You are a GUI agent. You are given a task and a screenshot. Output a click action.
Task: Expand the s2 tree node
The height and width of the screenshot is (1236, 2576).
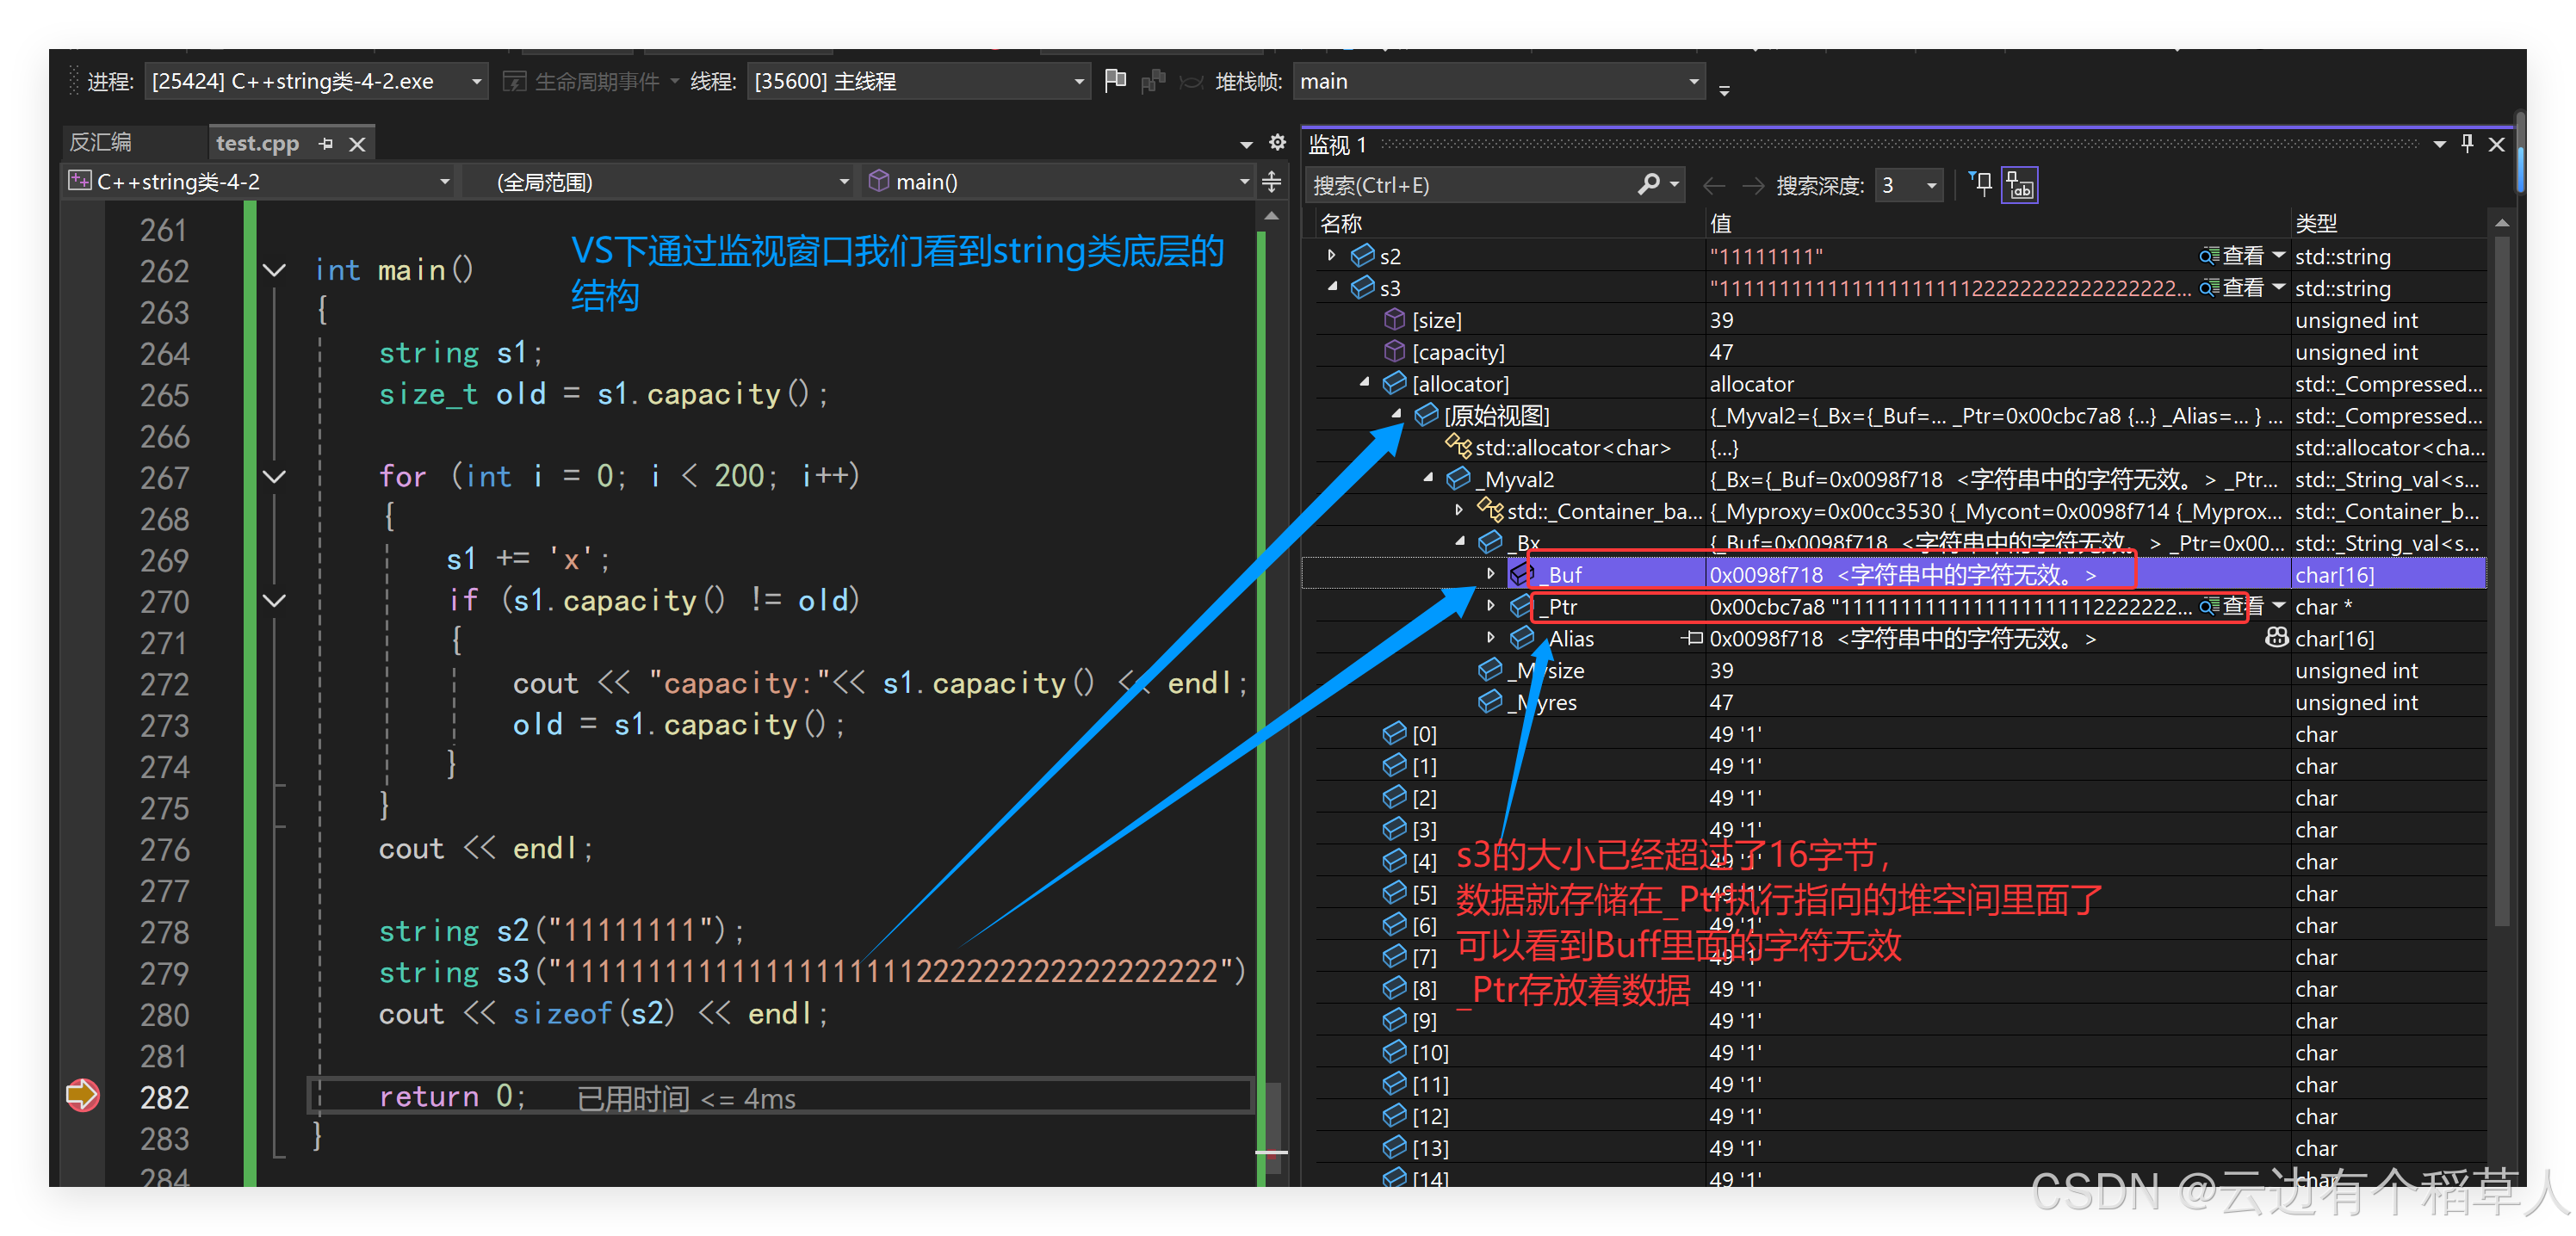click(1331, 256)
